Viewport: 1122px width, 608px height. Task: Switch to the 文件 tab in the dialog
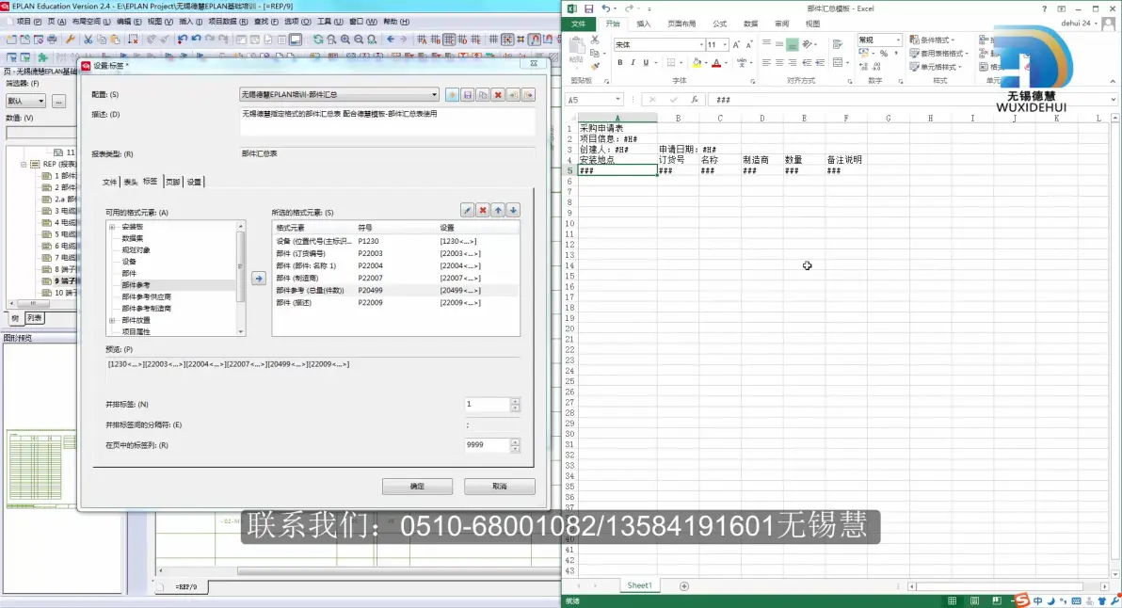(109, 182)
